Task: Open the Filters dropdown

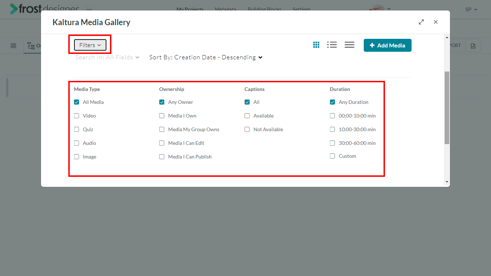Action: (x=90, y=45)
